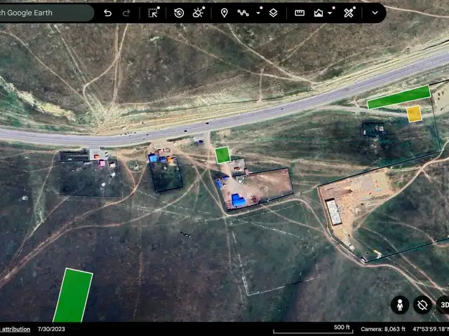
Task: Add a placemark pin
Action: 224,13
